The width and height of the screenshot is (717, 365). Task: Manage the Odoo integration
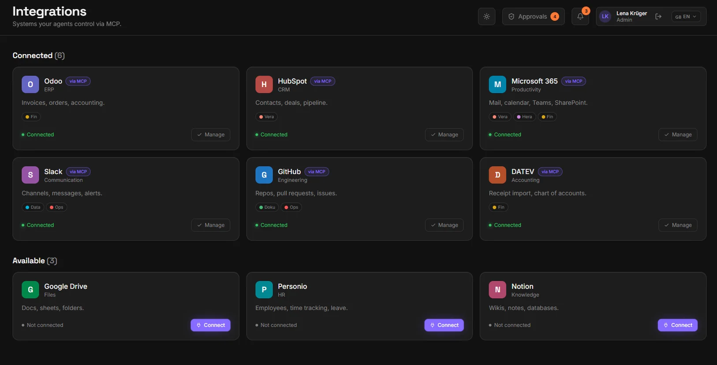211,135
